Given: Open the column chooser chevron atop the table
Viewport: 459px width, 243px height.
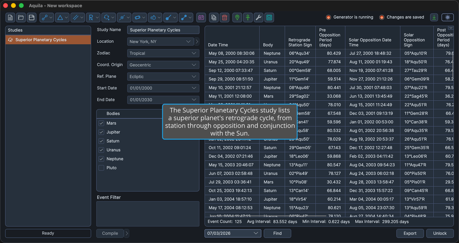Looking at the screenshot, I should [x=451, y=28].
